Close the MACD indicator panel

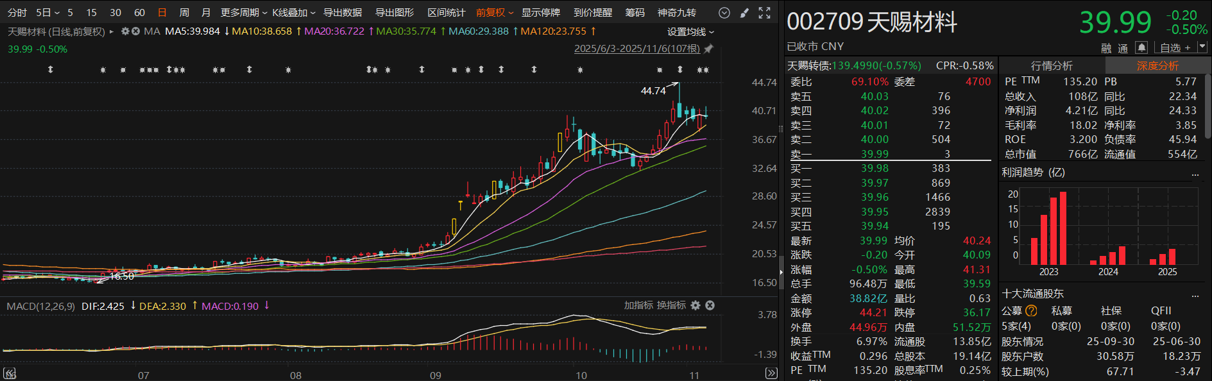710,305
